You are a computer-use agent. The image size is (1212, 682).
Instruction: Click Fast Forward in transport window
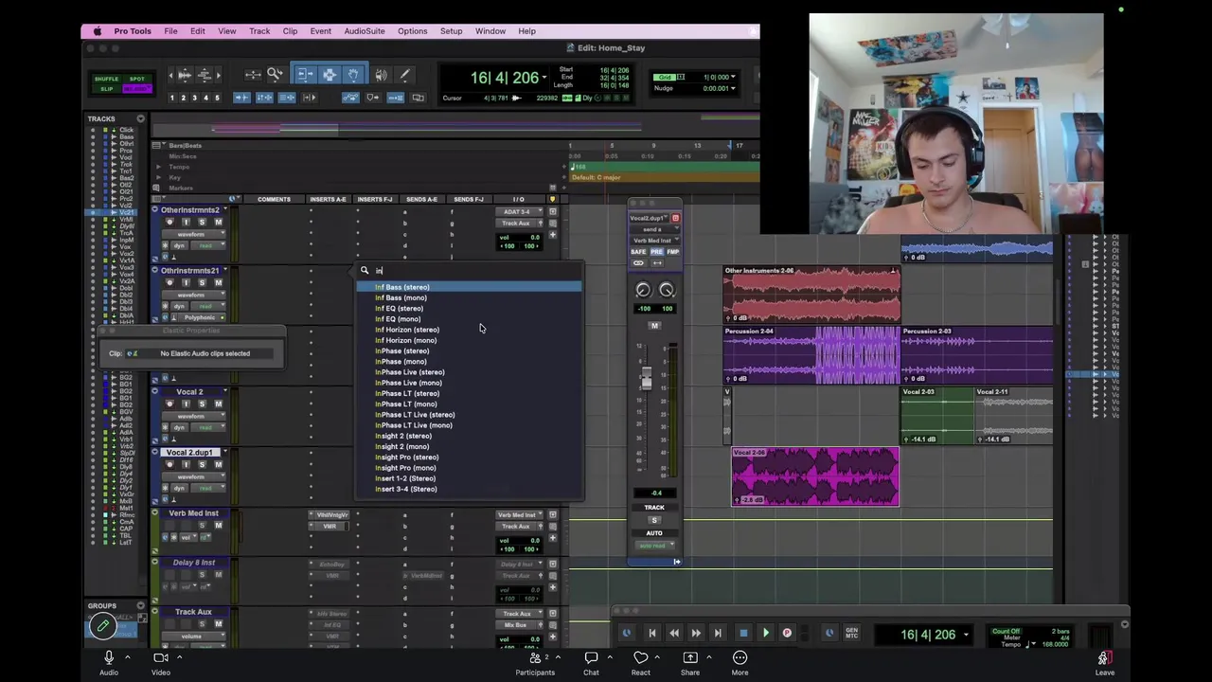(x=696, y=634)
